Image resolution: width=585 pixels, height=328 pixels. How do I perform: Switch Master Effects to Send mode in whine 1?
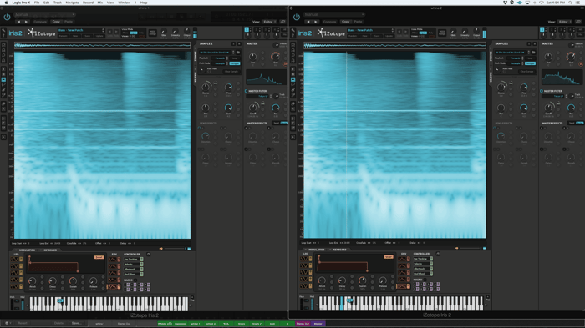pos(277,123)
